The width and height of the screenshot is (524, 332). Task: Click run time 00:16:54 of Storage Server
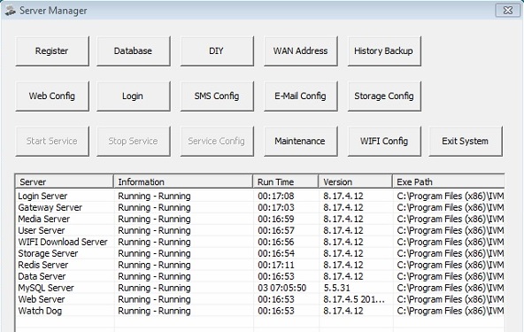click(x=276, y=253)
